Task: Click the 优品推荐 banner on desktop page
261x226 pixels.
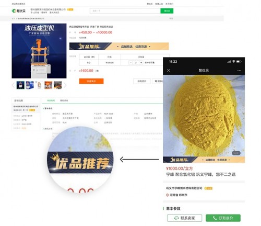Action: [119, 47]
